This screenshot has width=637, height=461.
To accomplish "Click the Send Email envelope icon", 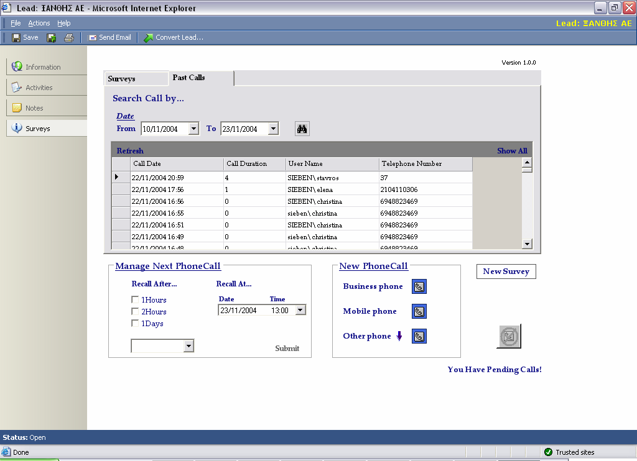I will click(x=93, y=38).
